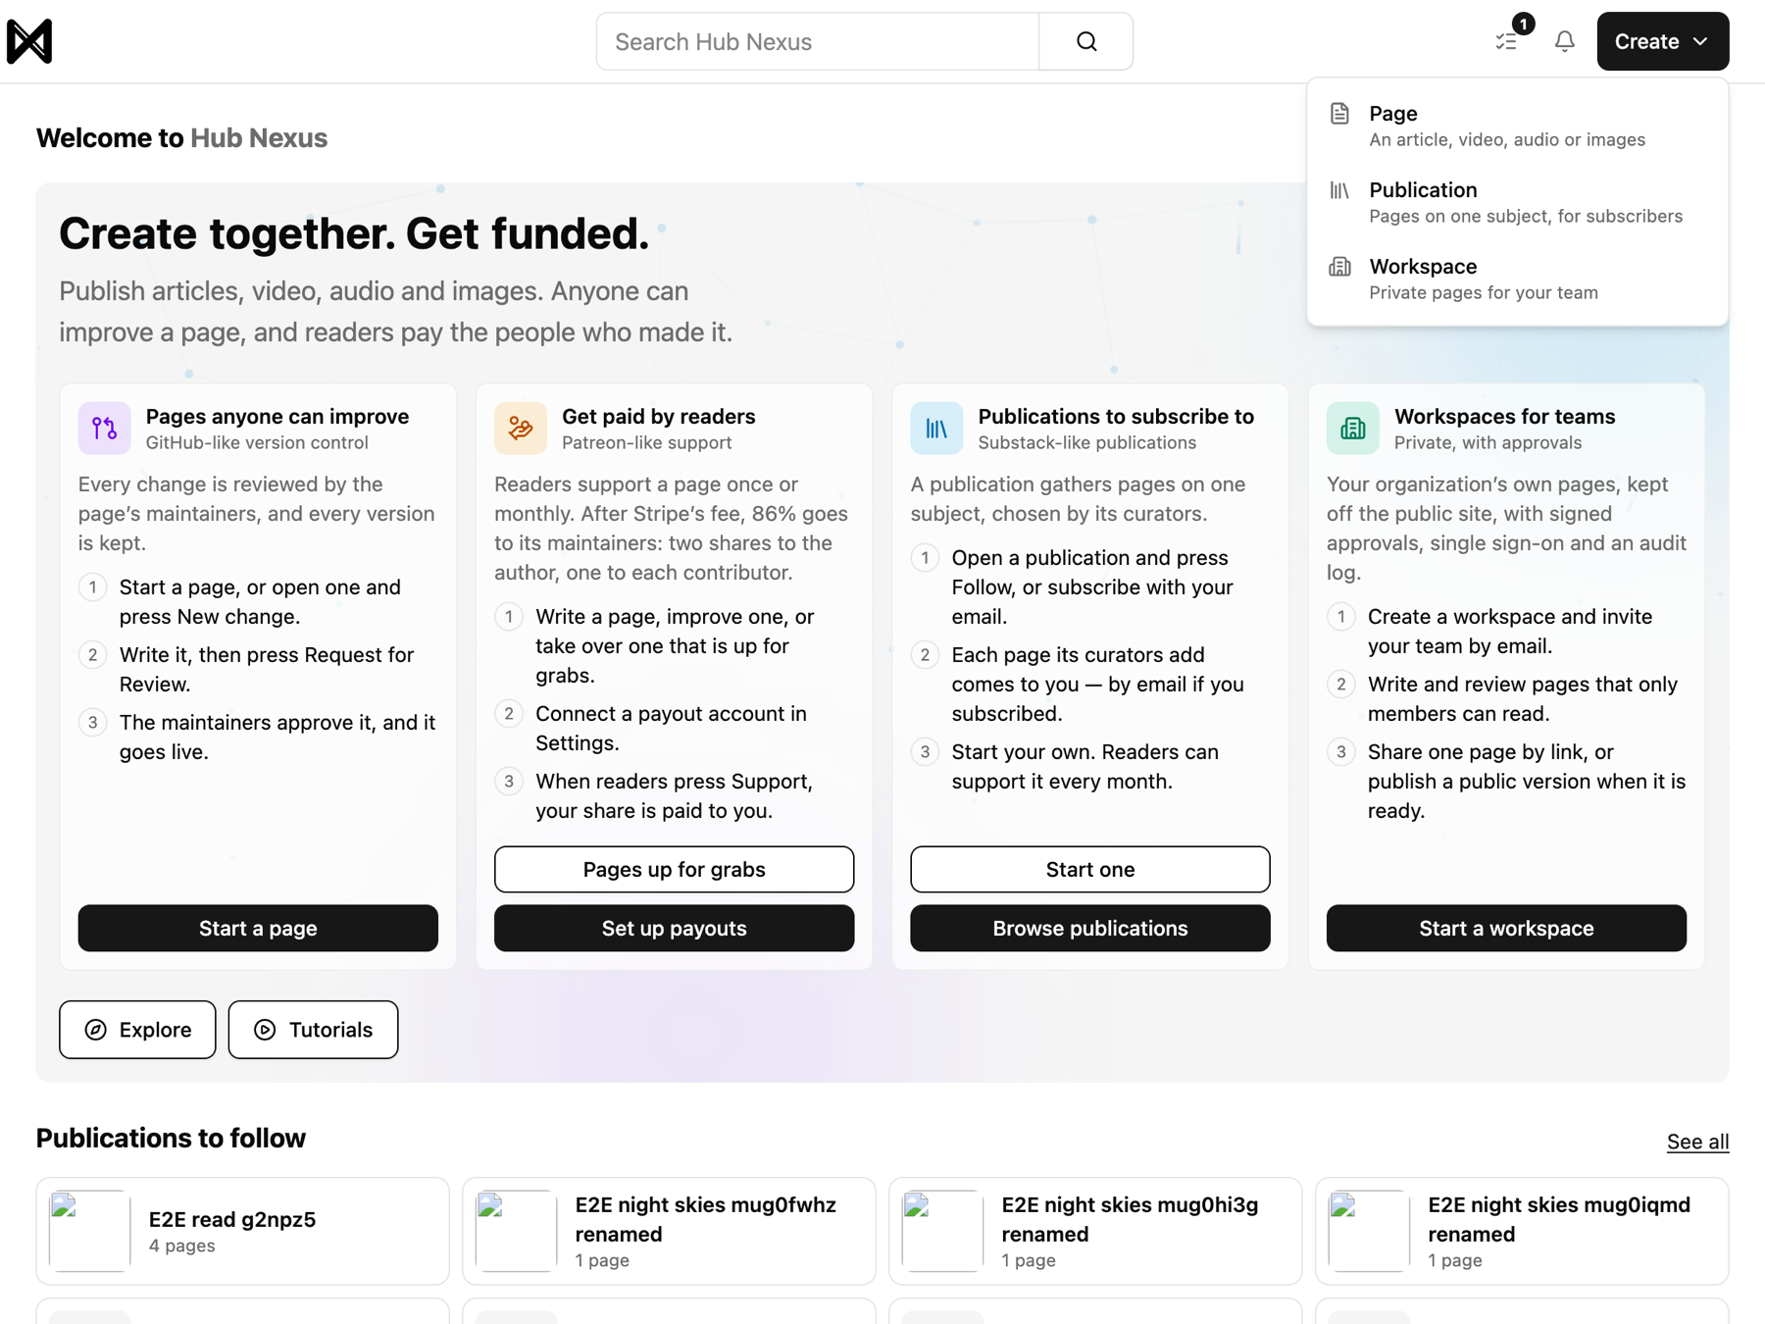Click the Hub Nexus logo

point(29,41)
